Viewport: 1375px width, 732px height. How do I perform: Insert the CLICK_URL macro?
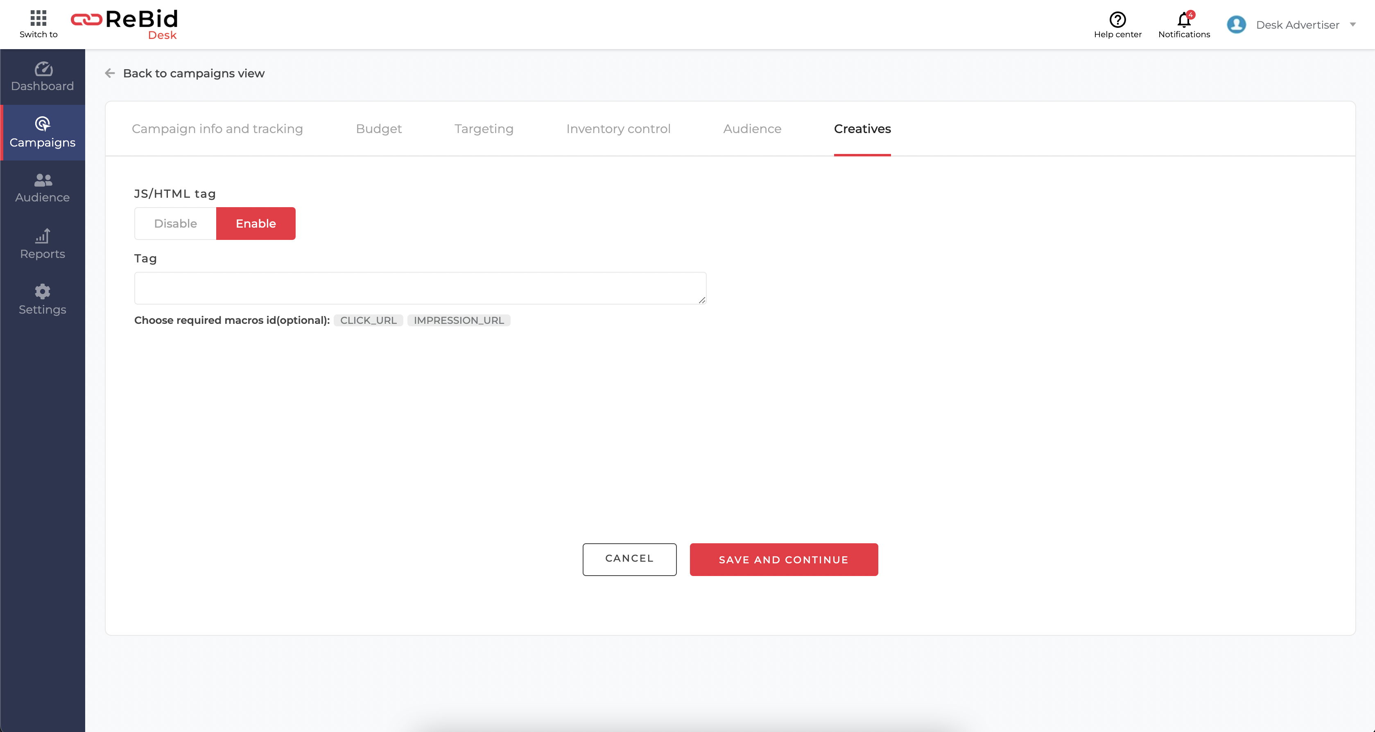click(368, 320)
